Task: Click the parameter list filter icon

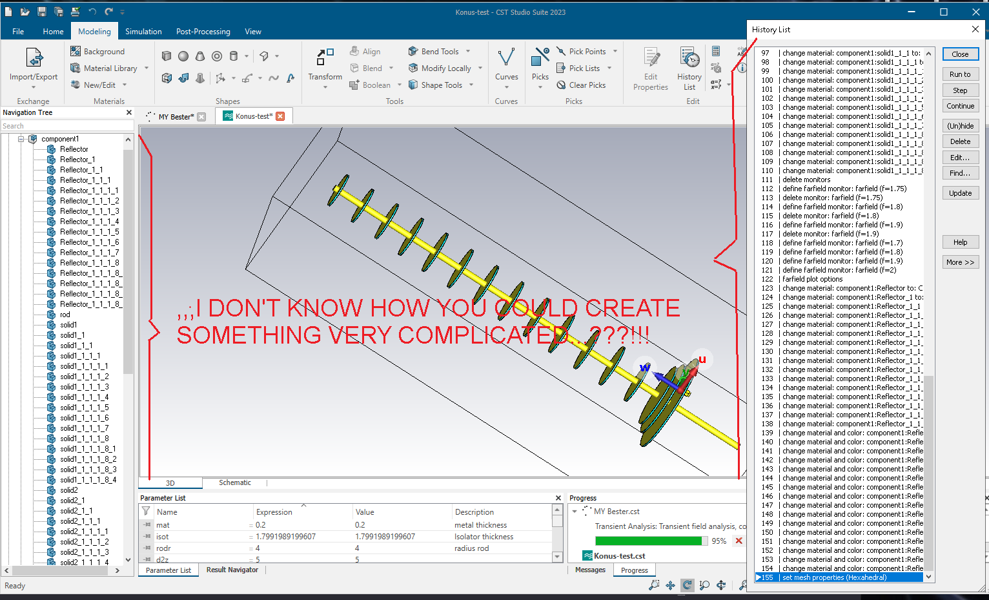Action: point(146,512)
